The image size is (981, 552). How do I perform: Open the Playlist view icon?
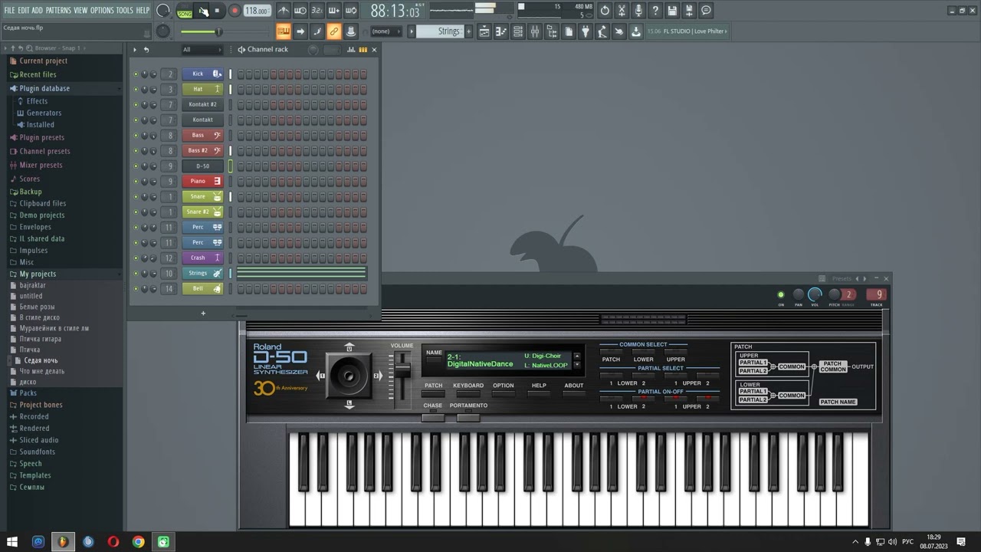(484, 31)
